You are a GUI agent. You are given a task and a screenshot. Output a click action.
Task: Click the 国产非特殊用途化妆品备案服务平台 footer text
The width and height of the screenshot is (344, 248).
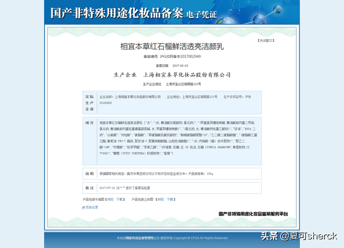[x=253, y=214]
